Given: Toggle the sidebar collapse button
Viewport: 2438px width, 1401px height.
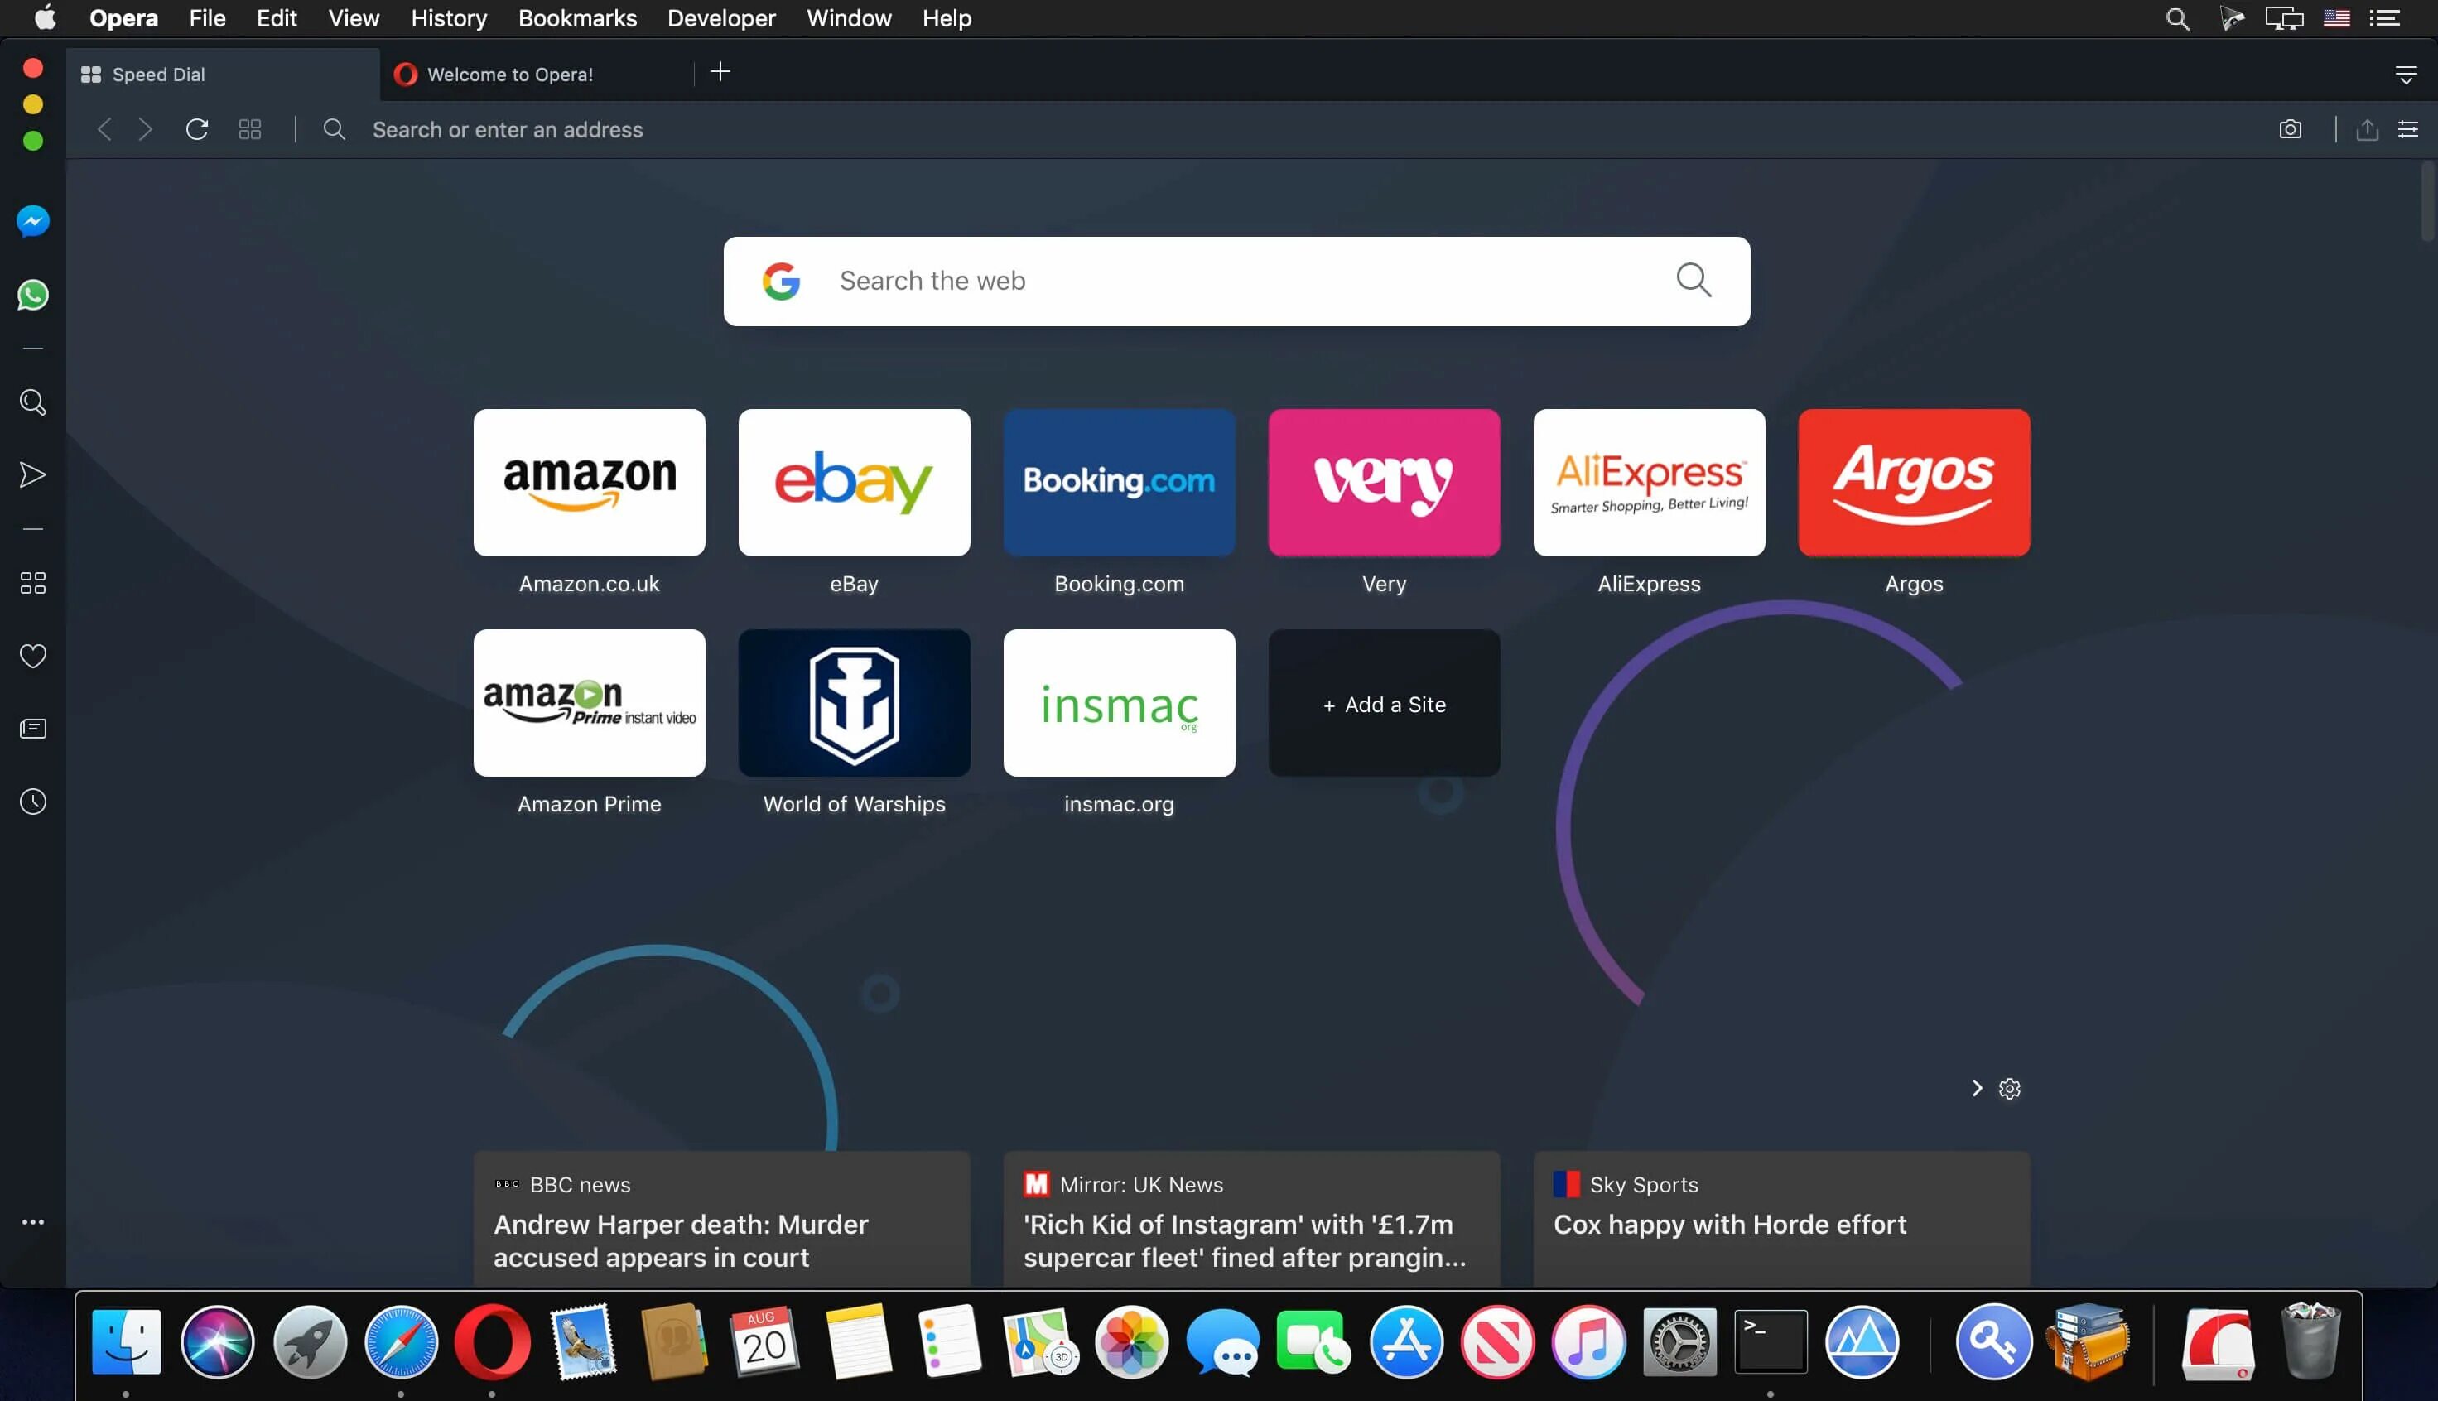Looking at the screenshot, I should 31,1222.
